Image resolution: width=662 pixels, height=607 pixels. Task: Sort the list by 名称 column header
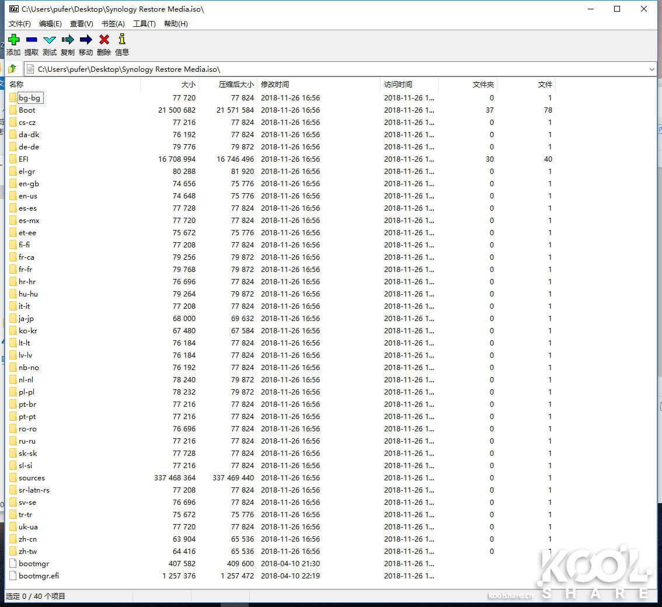(x=16, y=85)
